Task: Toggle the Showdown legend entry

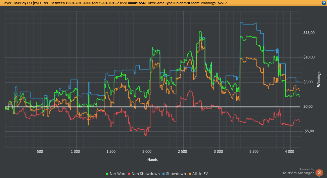Action: tap(174, 174)
